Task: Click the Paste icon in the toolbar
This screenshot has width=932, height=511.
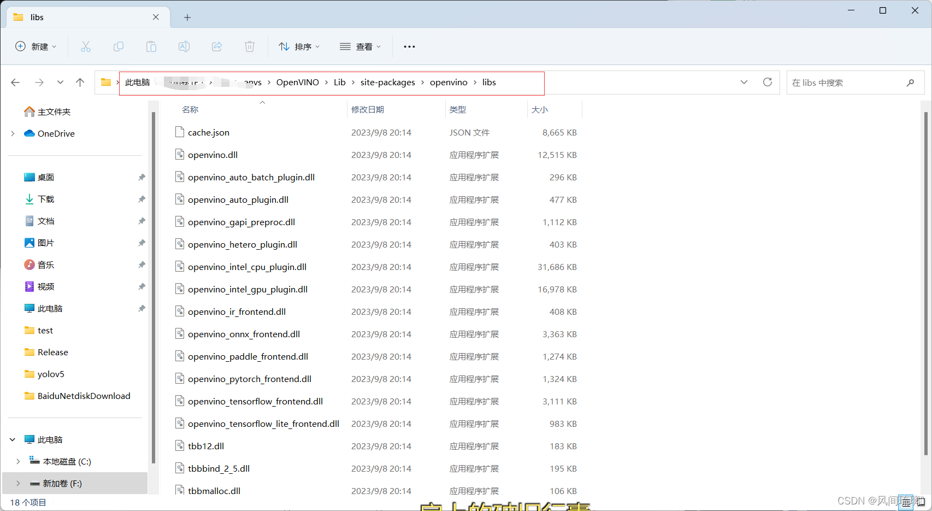Action: (x=151, y=46)
